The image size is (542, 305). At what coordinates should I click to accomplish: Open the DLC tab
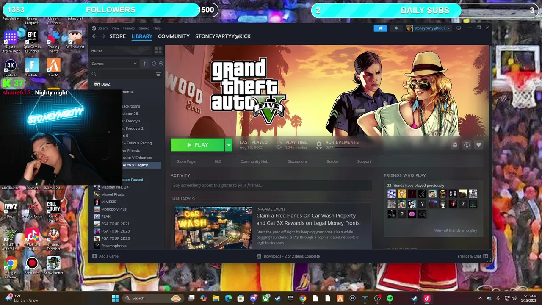click(x=218, y=161)
